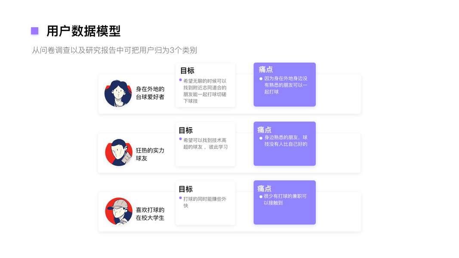Viewport: 459px width, 258px height.
Task: Select the pain point text 因为身在外地身边没有熟悉的朋友
Action: pyautogui.click(x=286, y=85)
